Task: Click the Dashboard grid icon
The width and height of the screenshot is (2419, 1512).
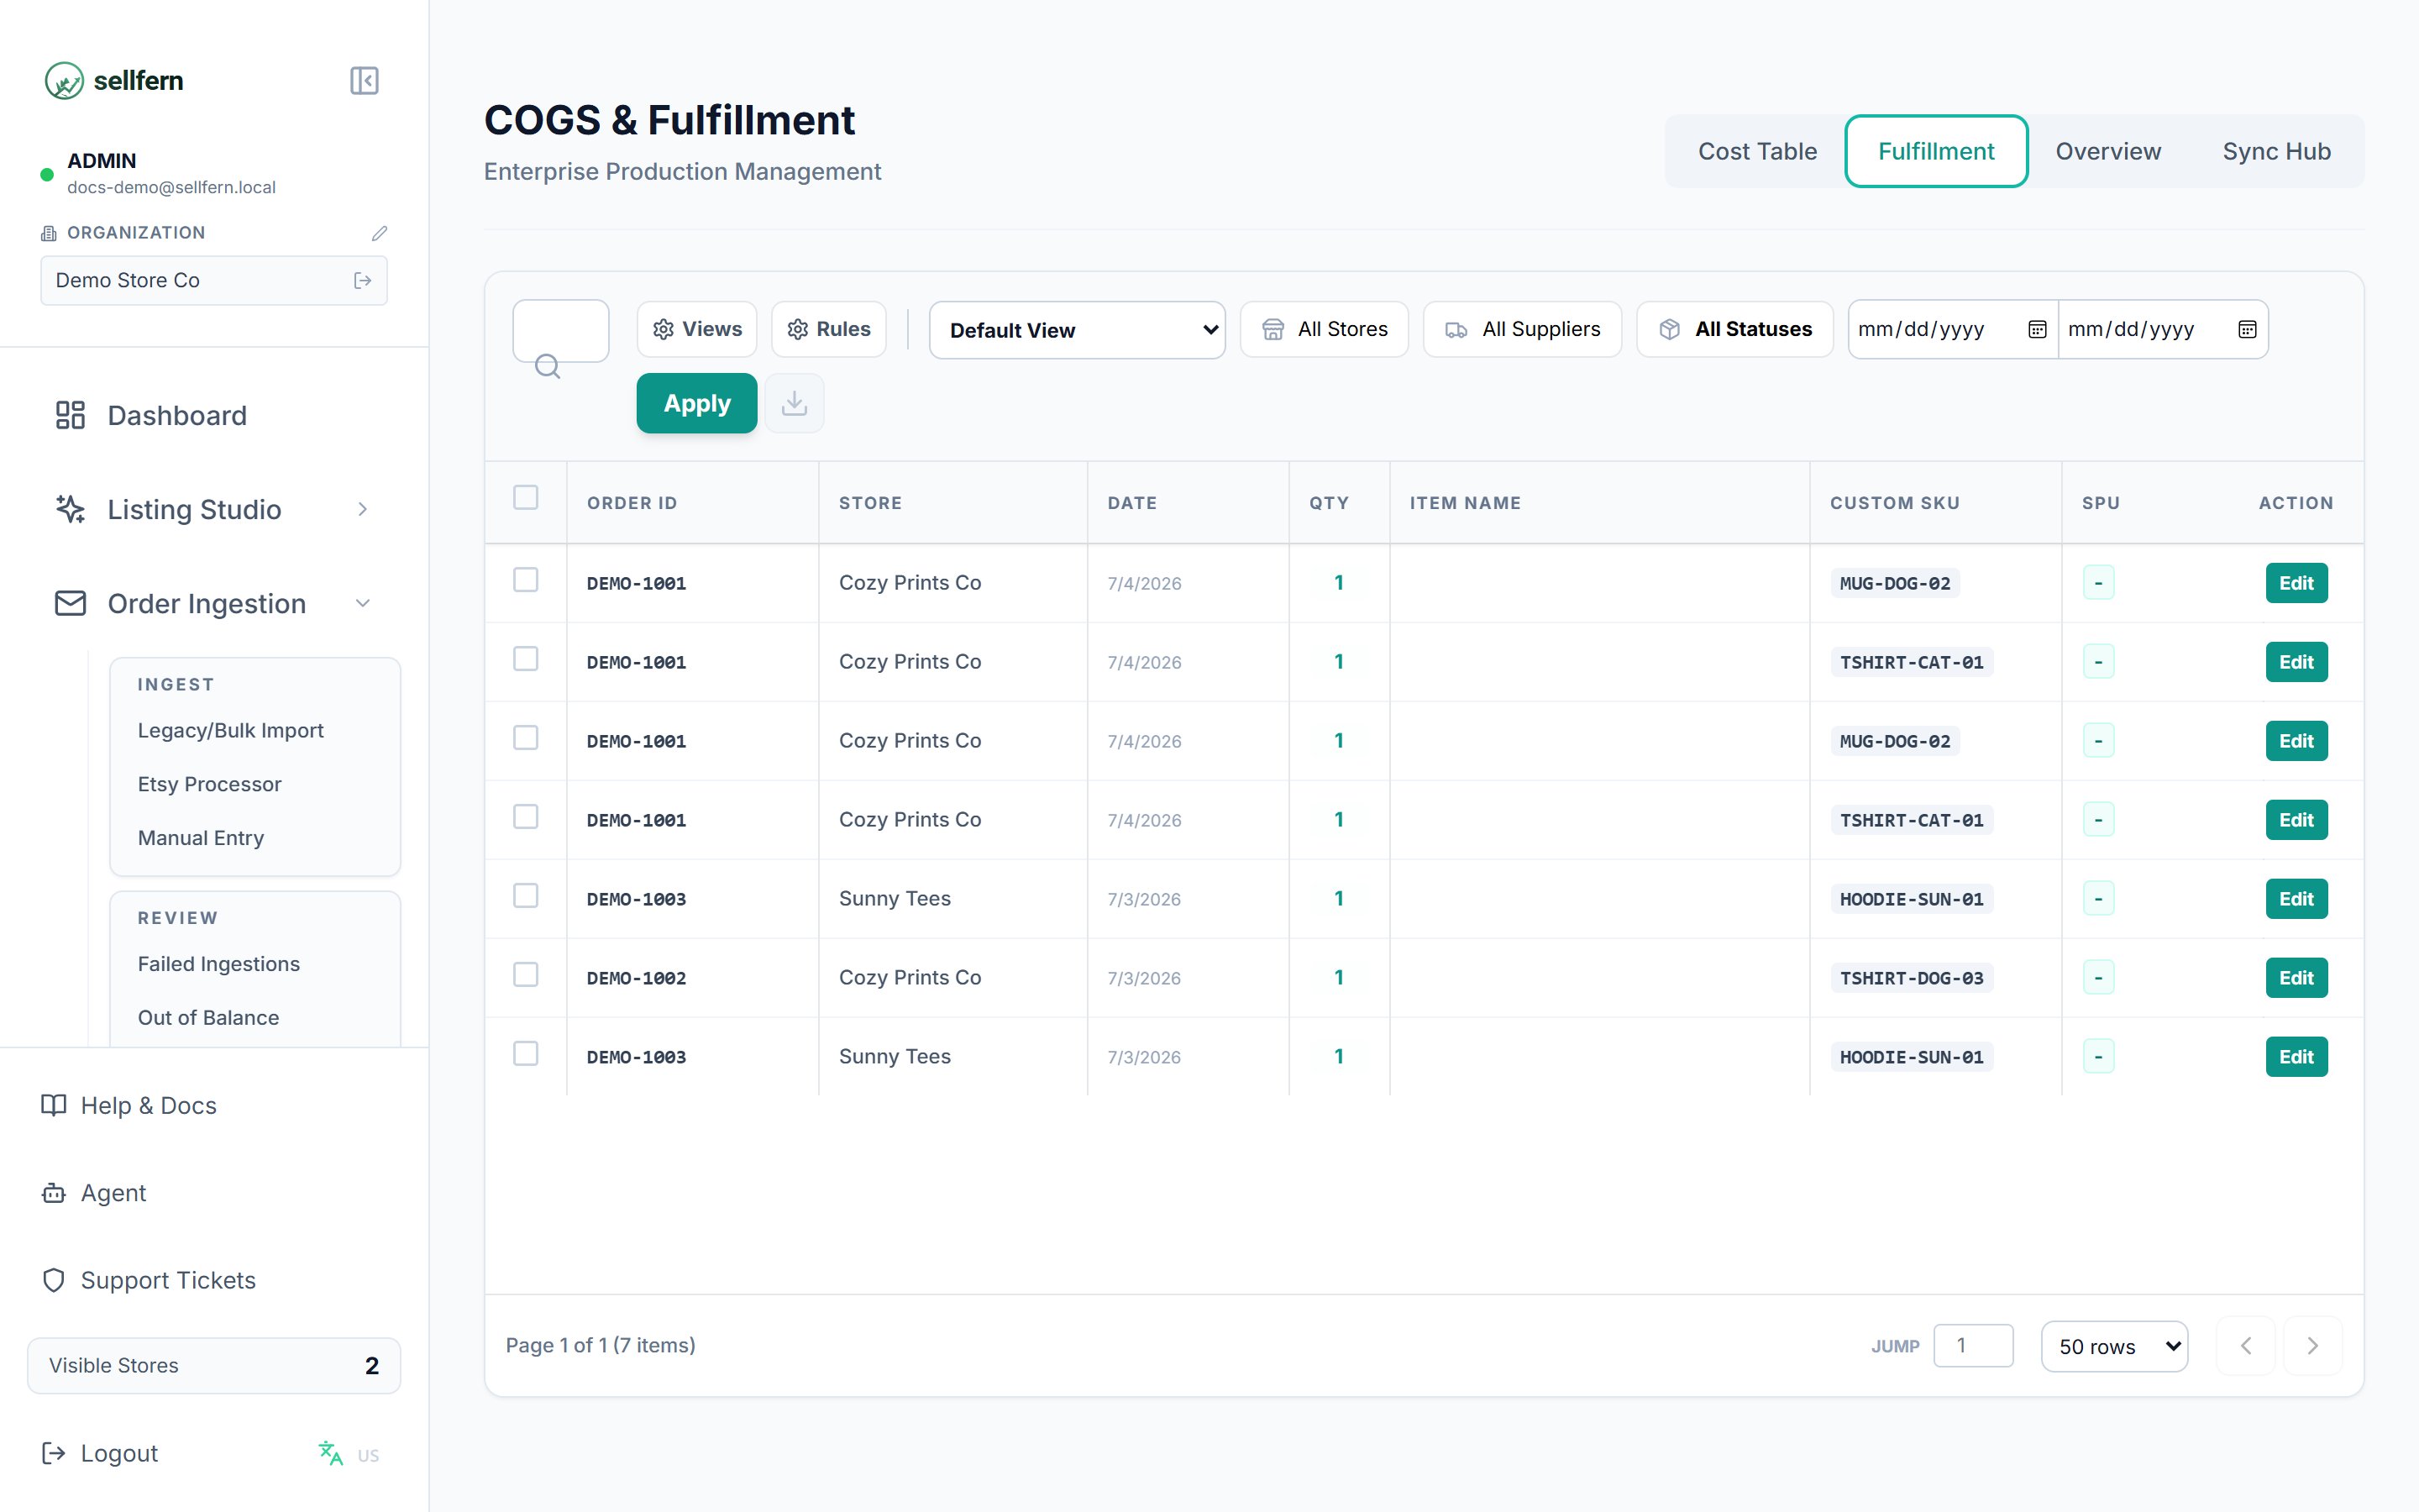Action: click(x=70, y=415)
